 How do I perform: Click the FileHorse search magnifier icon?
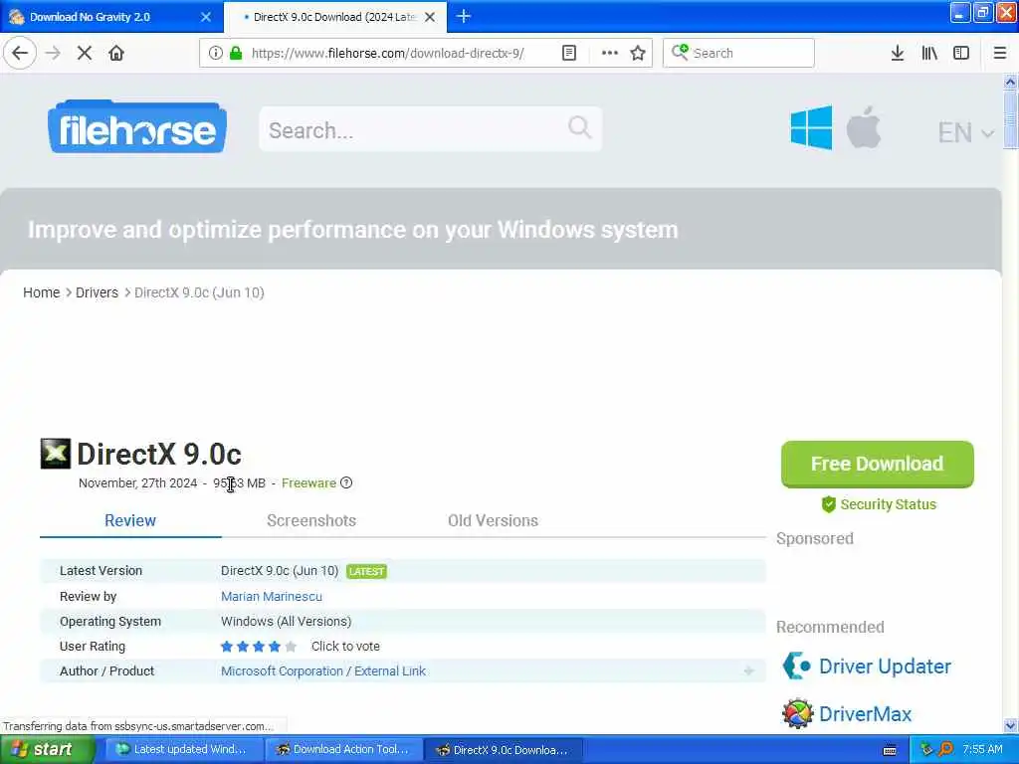(579, 127)
